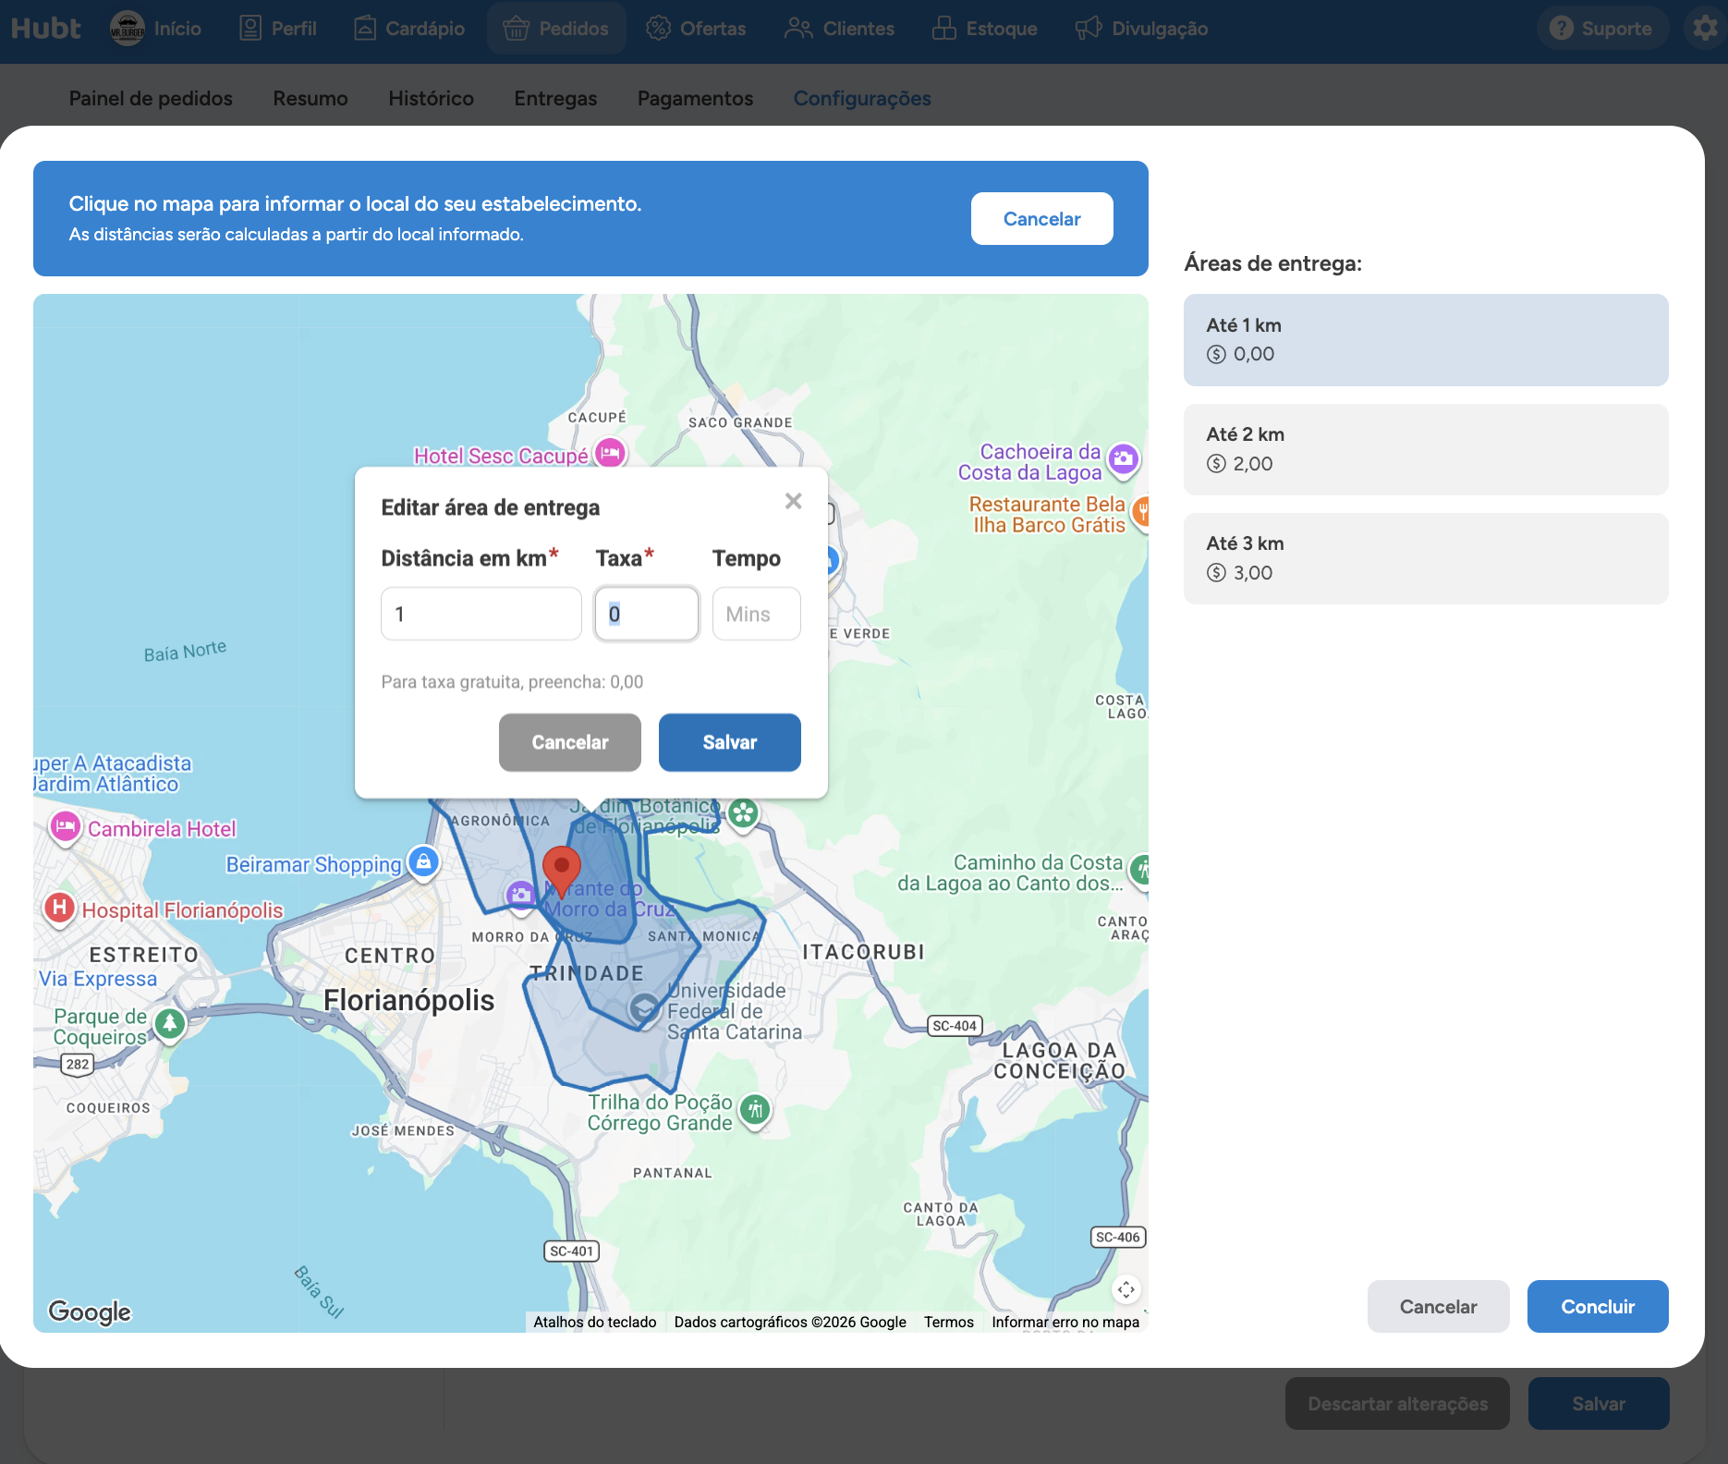The height and width of the screenshot is (1464, 1728).
Task: Go to the Estoque section
Action: click(x=984, y=29)
